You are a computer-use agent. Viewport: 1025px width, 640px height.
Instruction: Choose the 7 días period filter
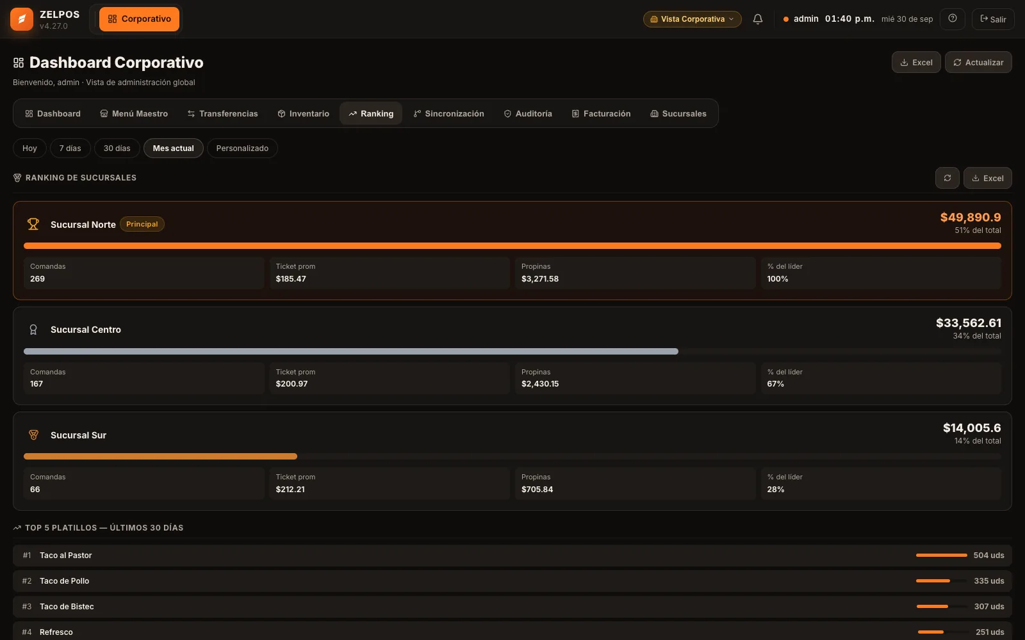tap(70, 148)
